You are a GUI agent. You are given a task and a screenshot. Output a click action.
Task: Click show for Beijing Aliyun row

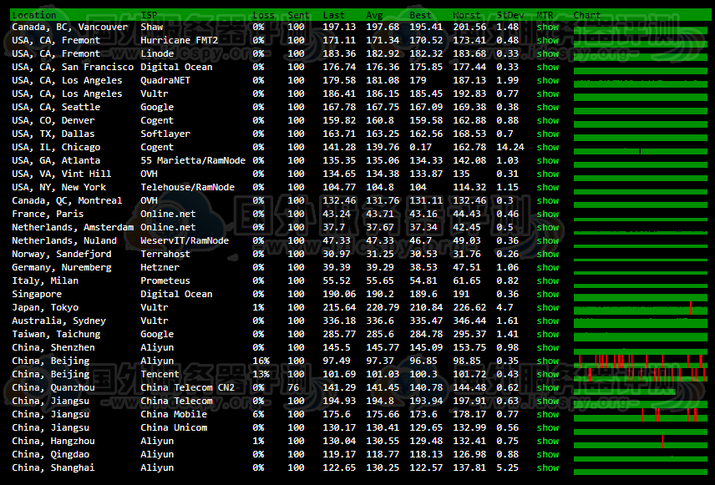click(548, 361)
